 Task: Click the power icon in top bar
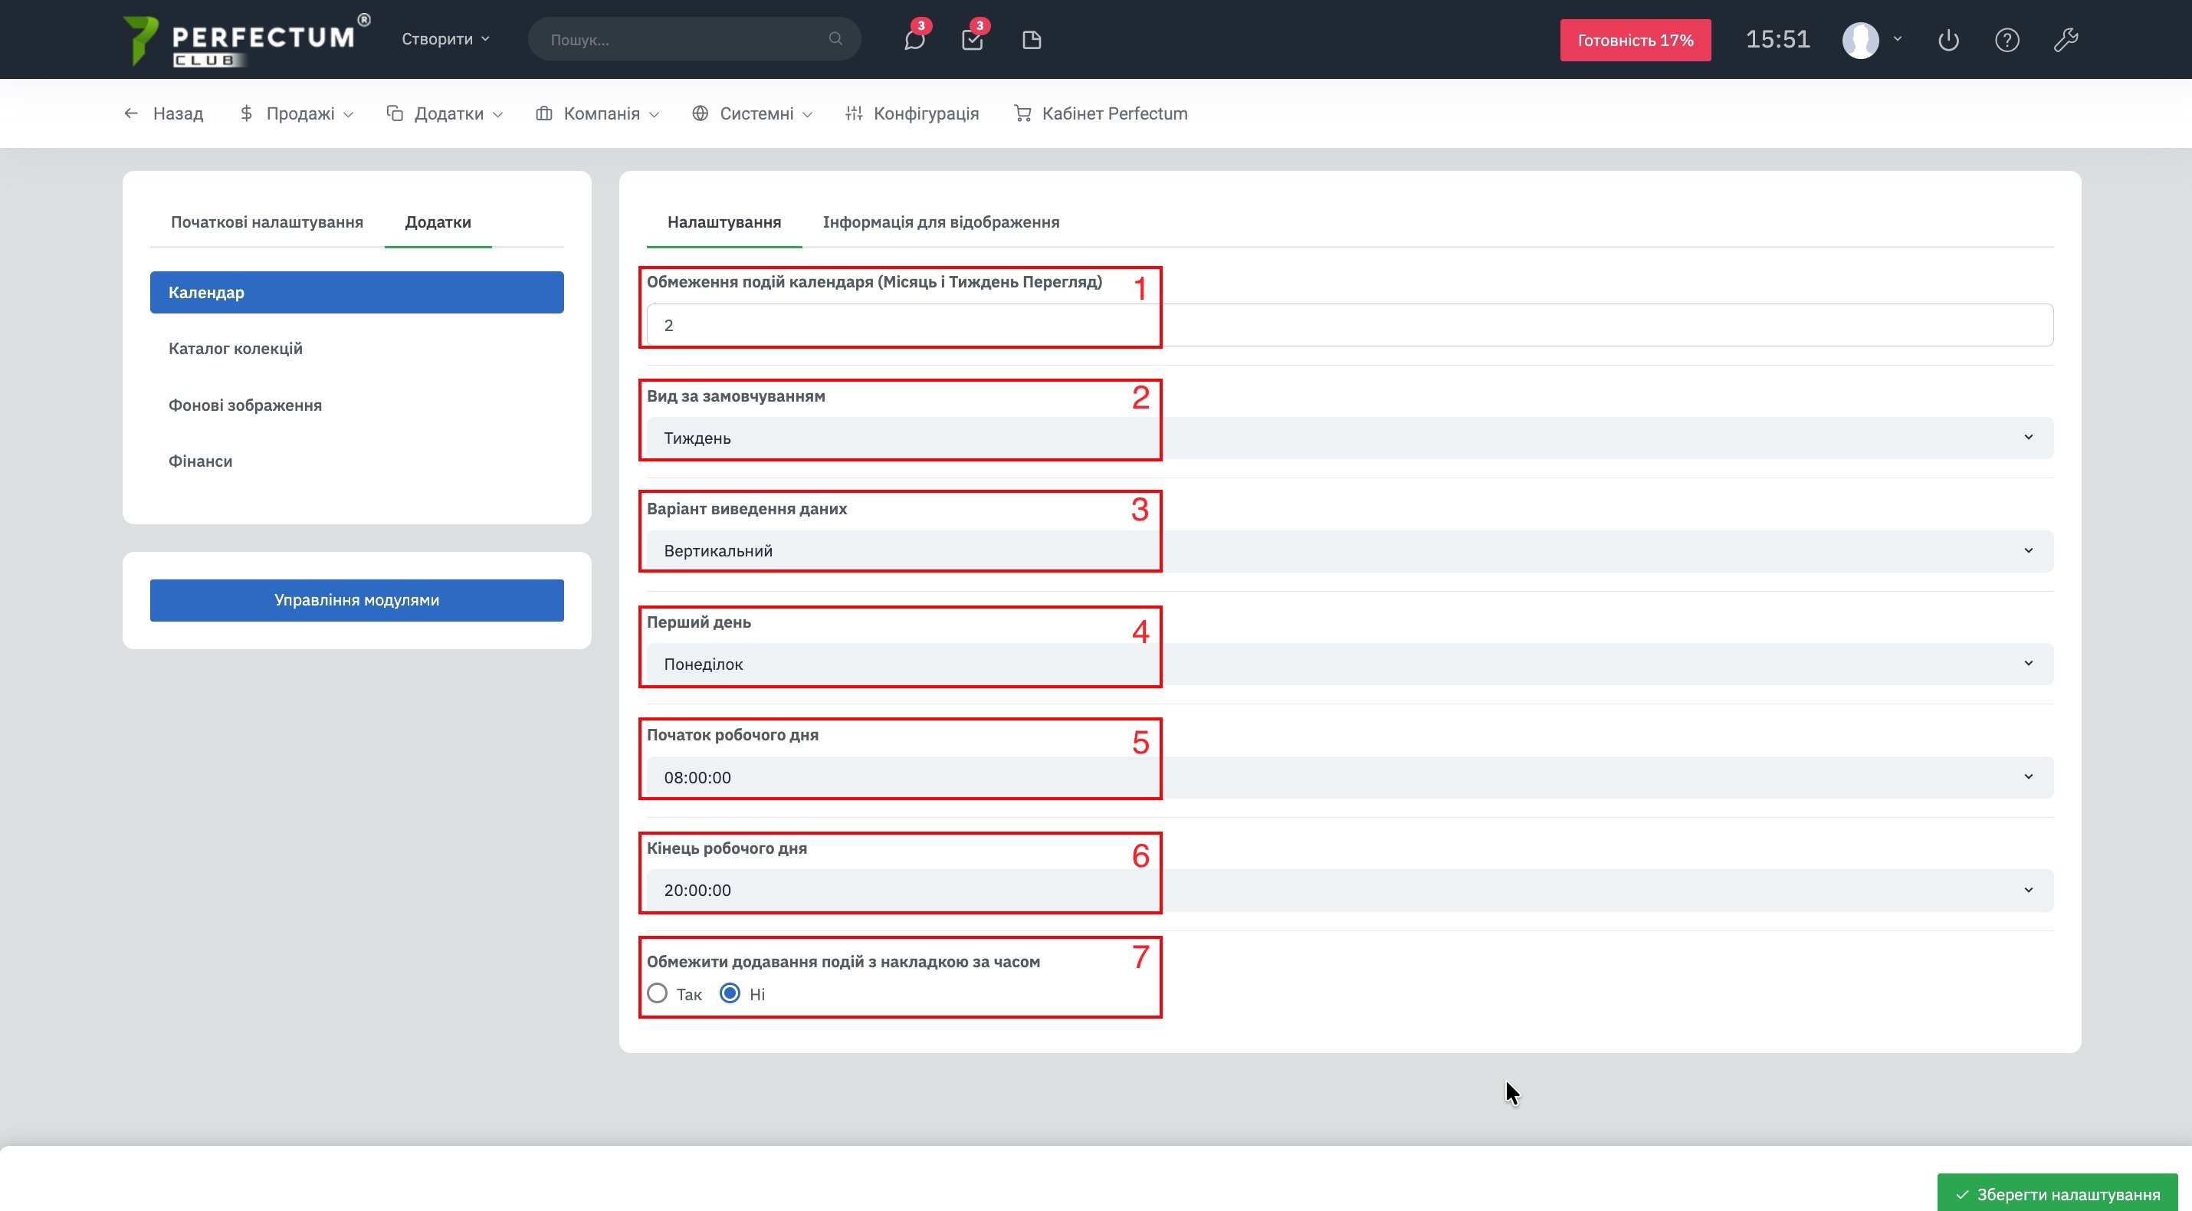click(x=1948, y=40)
